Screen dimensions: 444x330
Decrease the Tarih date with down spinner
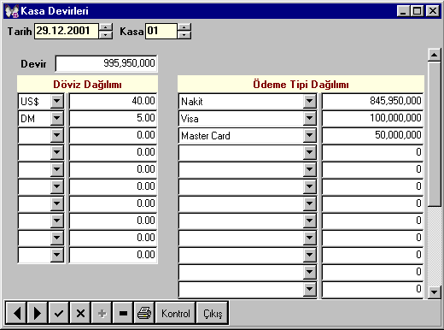click(x=106, y=35)
